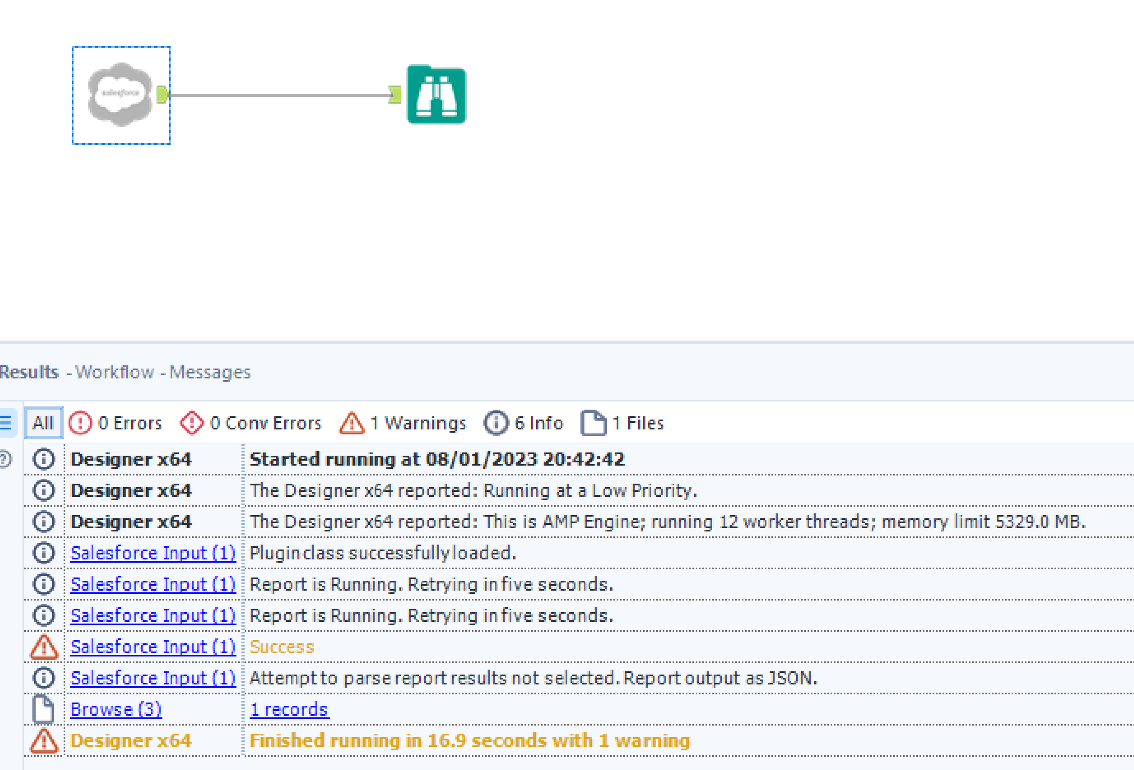Screen dimensions: 1134x770
Task: Toggle the 1 Warnings message filter
Action: point(419,422)
